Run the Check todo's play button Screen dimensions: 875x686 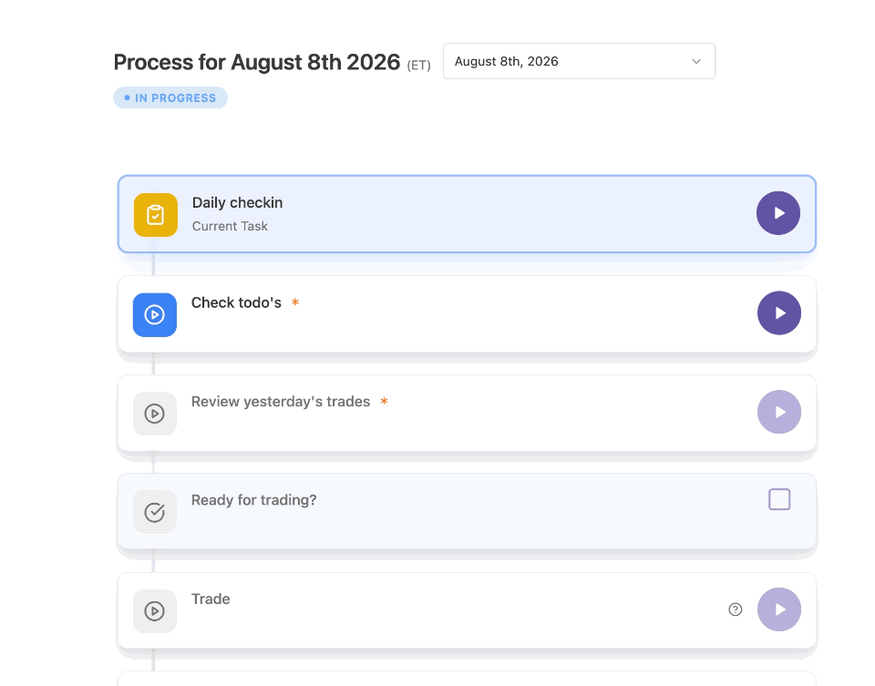[x=779, y=312]
